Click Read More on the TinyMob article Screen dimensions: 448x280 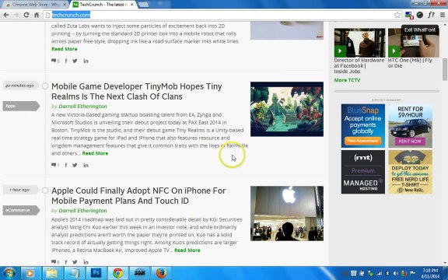click(x=95, y=153)
